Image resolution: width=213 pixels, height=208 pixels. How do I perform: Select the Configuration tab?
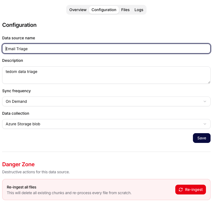click(x=104, y=10)
